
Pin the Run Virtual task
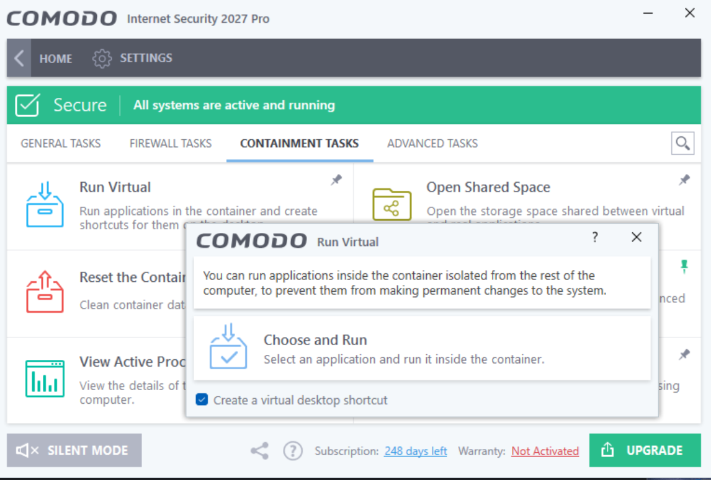click(x=336, y=180)
